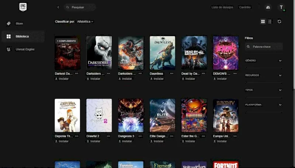
Task: Open the Darksiders II cover thumbnail
Action: [x=99, y=53]
